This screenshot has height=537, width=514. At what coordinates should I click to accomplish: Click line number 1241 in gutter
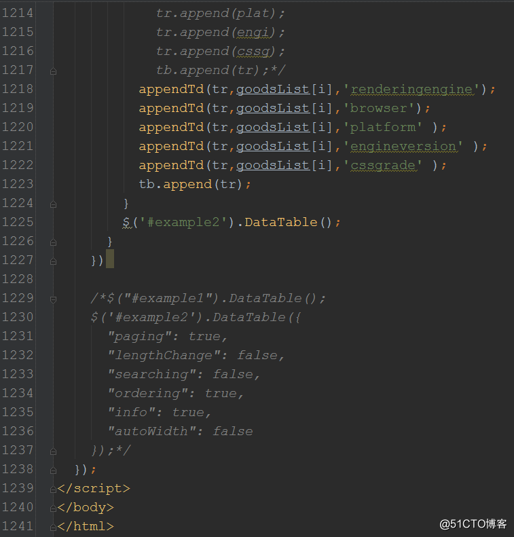[18, 526]
